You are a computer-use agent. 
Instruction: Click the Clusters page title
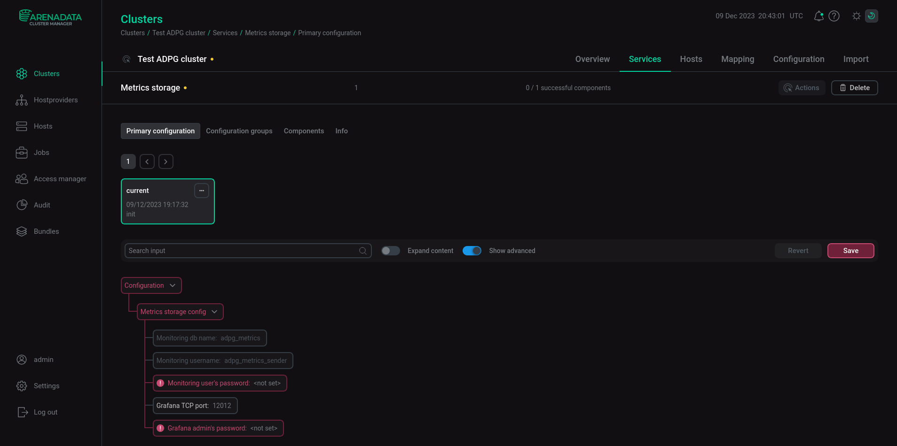pos(142,19)
